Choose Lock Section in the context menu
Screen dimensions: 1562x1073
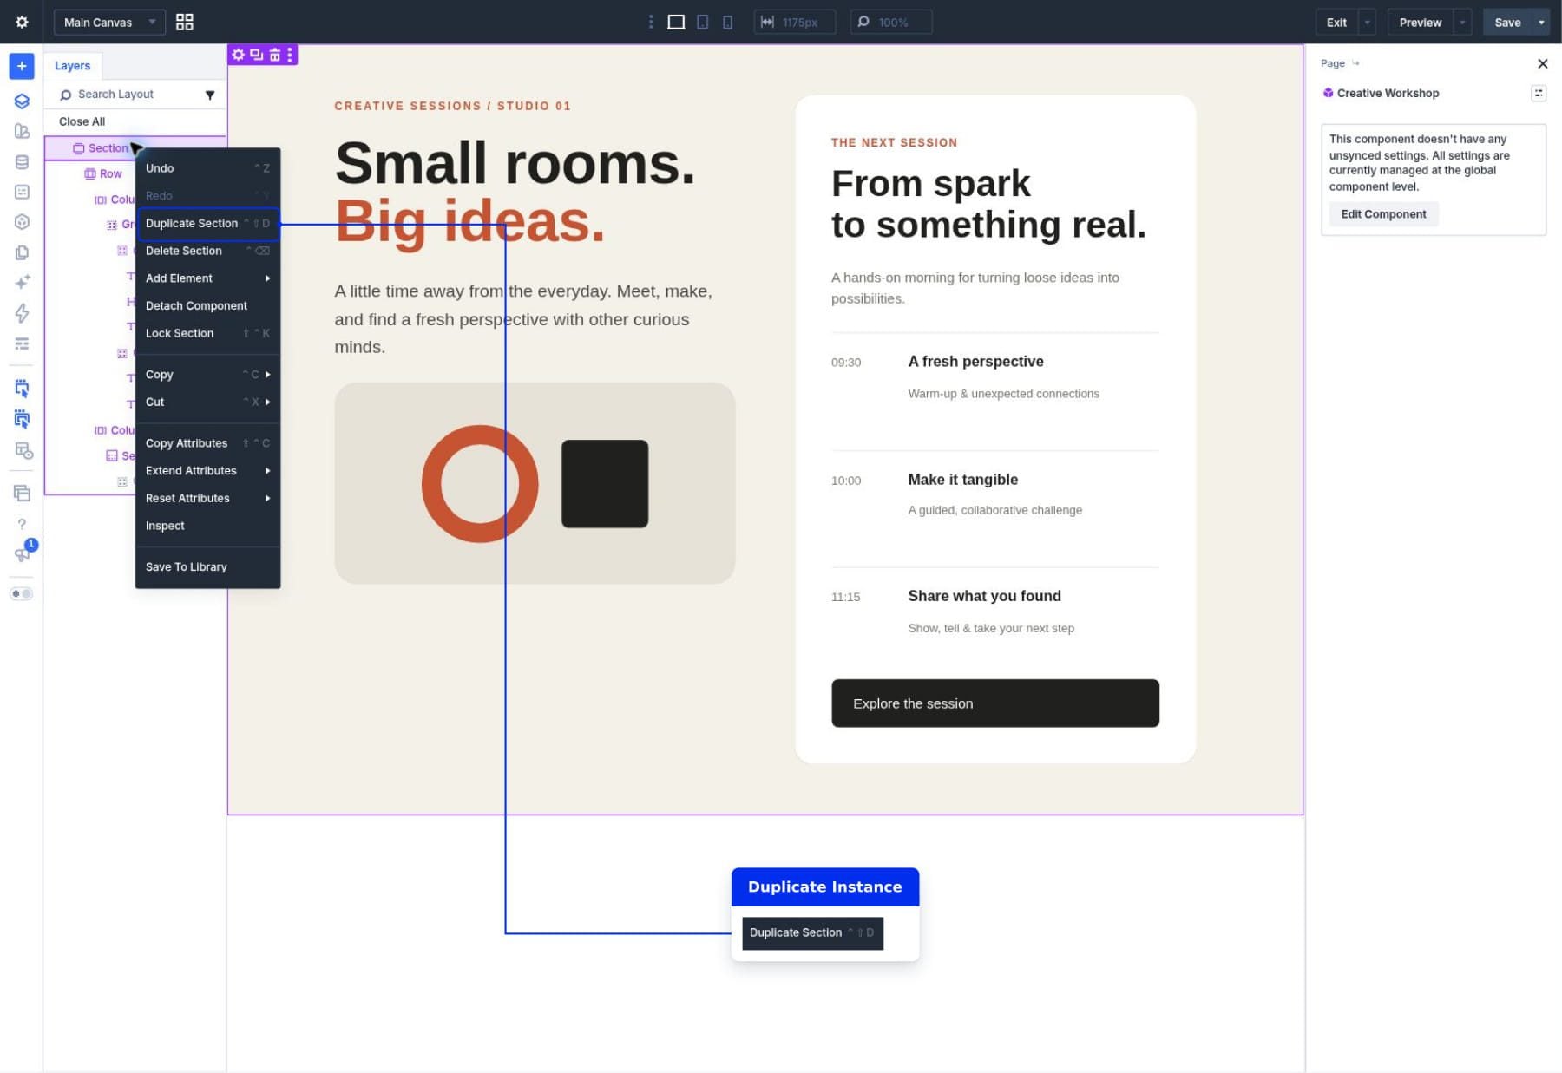207,334
